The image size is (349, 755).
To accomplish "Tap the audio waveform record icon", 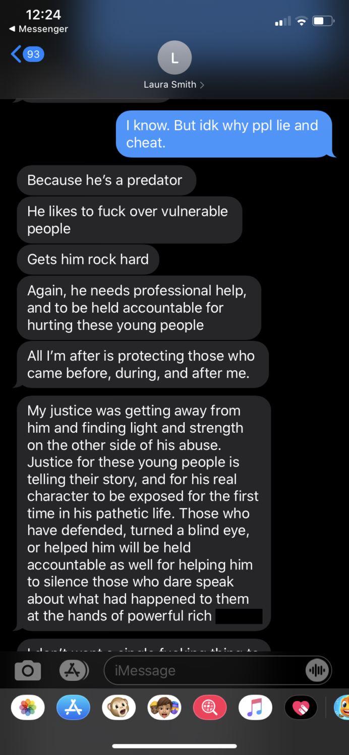I will coord(317,670).
